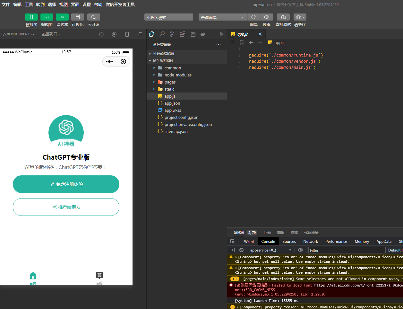Toggle the 调试器 debugger panel button
Image resolution: width=403 pixels, height=309 pixels.
pos(62,17)
